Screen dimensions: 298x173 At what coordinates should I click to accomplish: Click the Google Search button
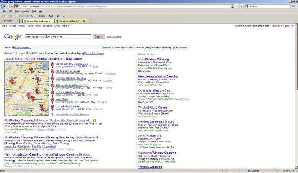[x=99, y=36]
